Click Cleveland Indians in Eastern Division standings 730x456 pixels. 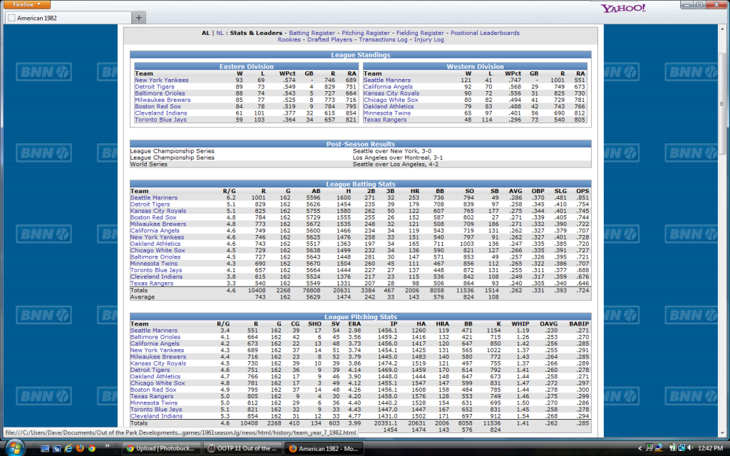tap(161, 113)
